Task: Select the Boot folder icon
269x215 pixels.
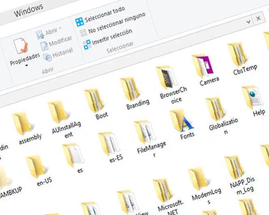Action: [x=94, y=100]
